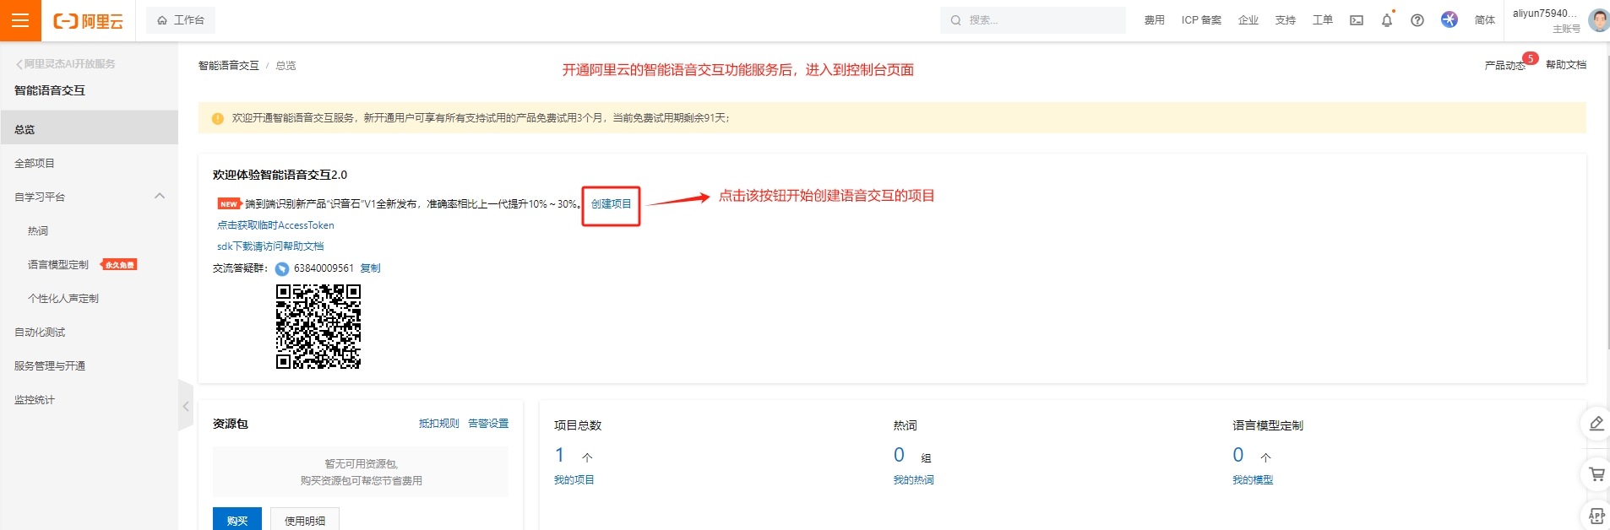Click the user avatar in top bar
The width and height of the screenshot is (1610, 530).
[x=1597, y=20]
